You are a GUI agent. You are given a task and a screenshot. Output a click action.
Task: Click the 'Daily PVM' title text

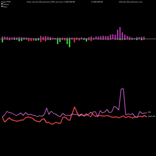(6, 2)
